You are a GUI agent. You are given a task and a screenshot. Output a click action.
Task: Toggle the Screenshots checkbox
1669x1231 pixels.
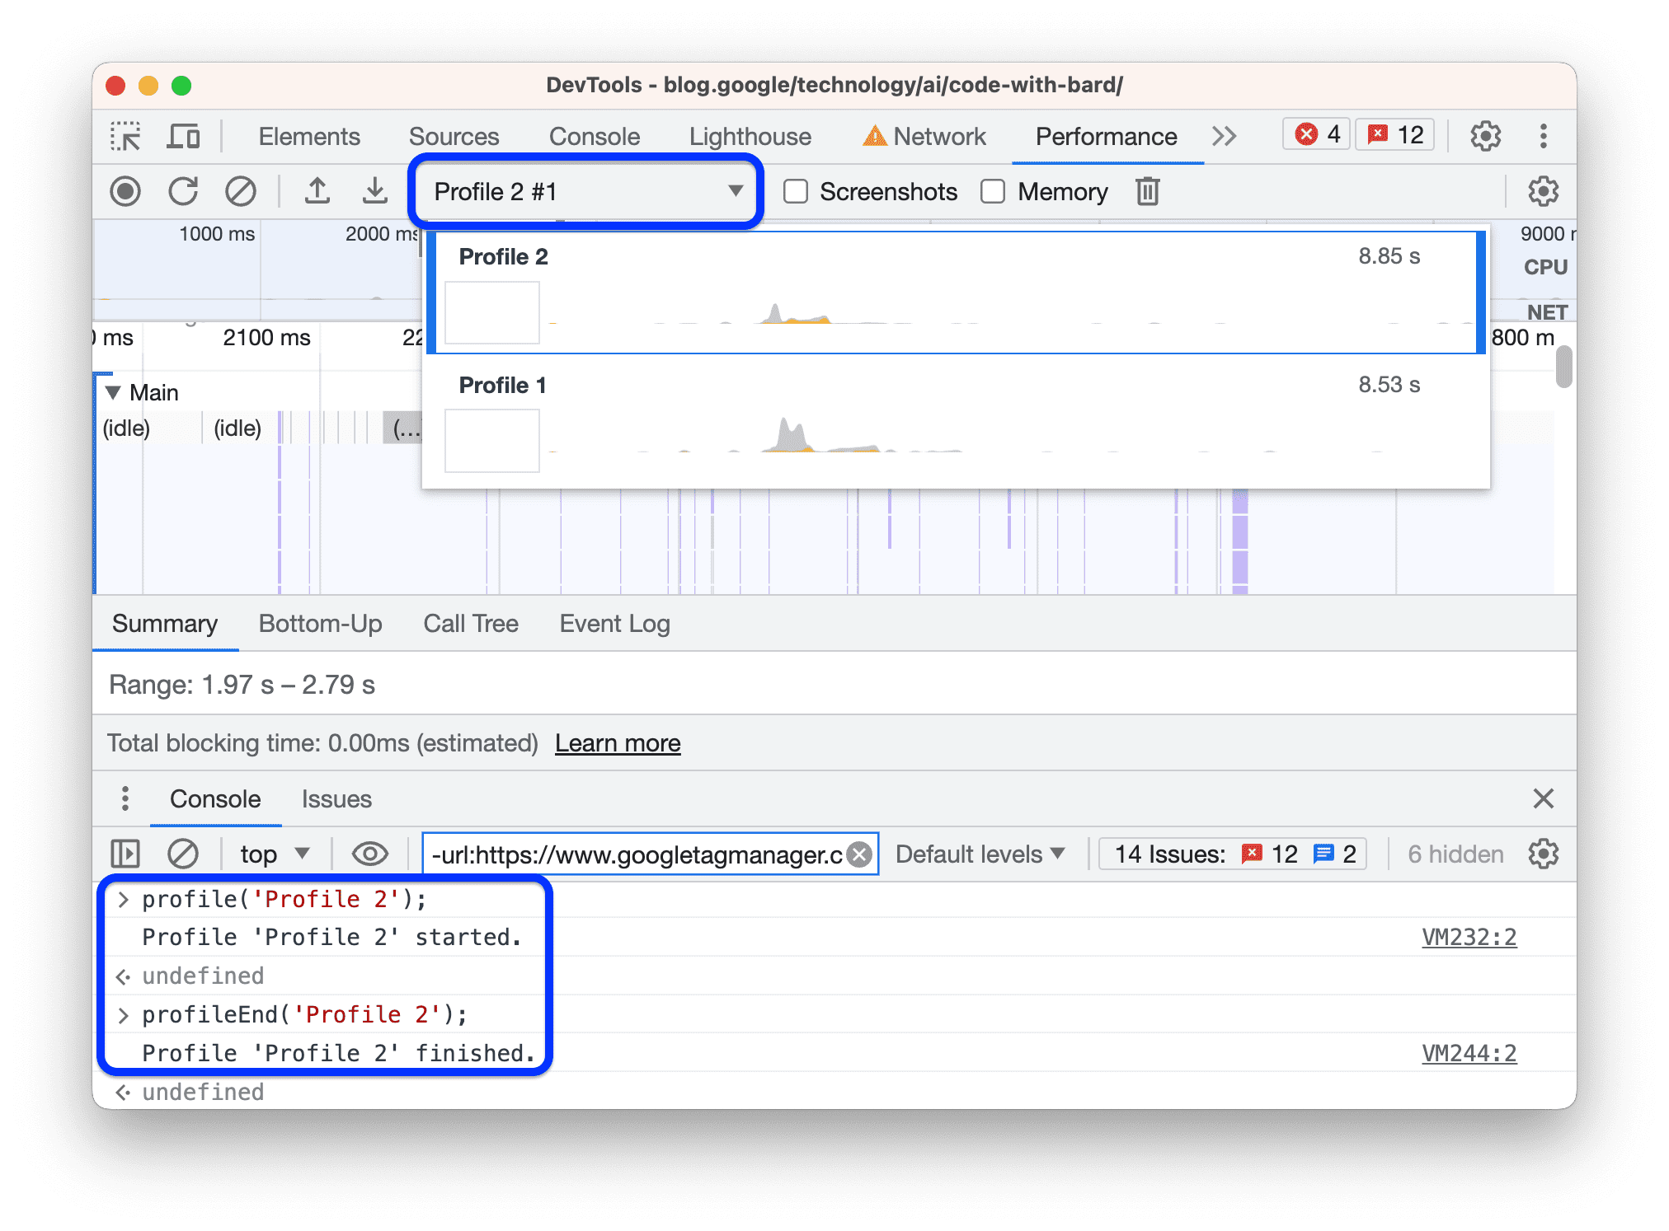point(793,192)
